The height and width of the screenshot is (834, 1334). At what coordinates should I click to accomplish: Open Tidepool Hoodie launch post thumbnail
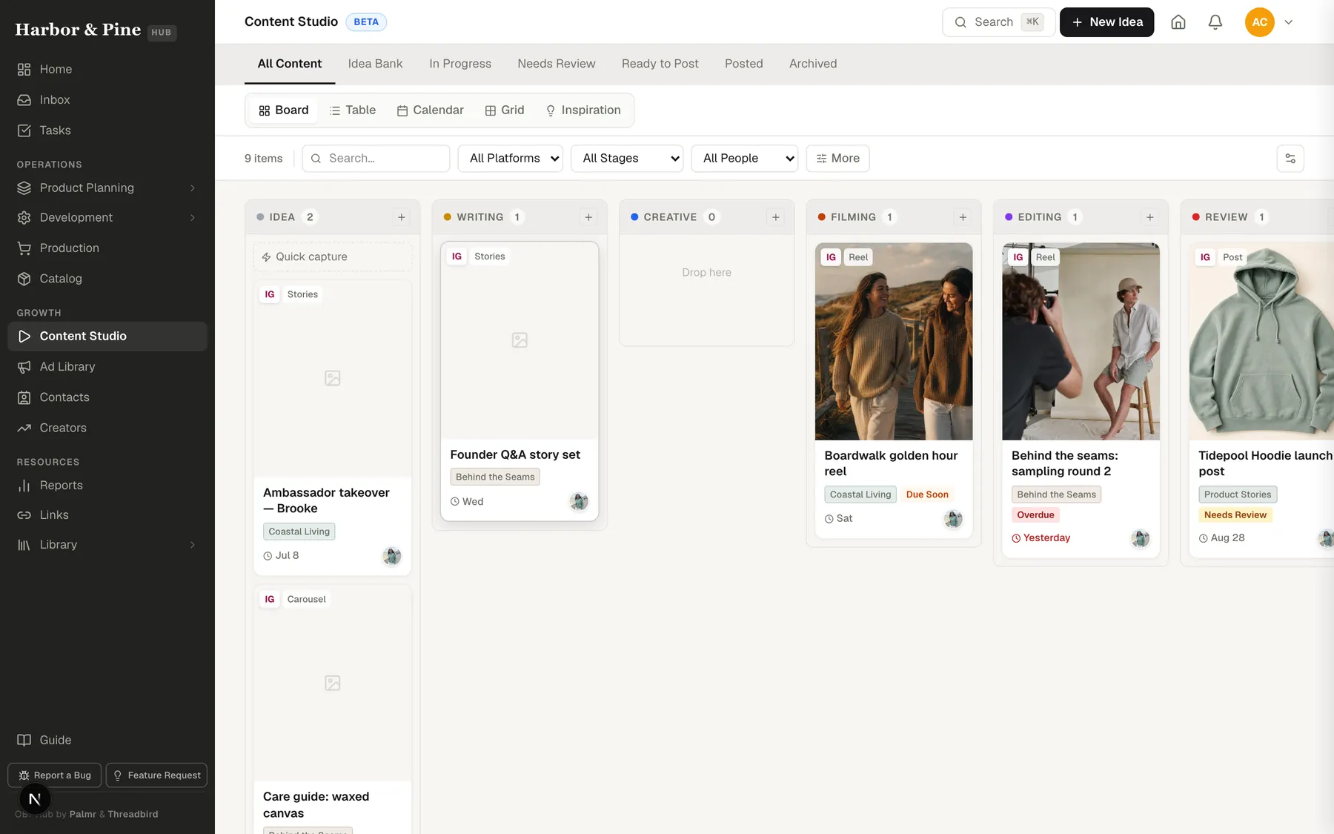pyautogui.click(x=1261, y=341)
